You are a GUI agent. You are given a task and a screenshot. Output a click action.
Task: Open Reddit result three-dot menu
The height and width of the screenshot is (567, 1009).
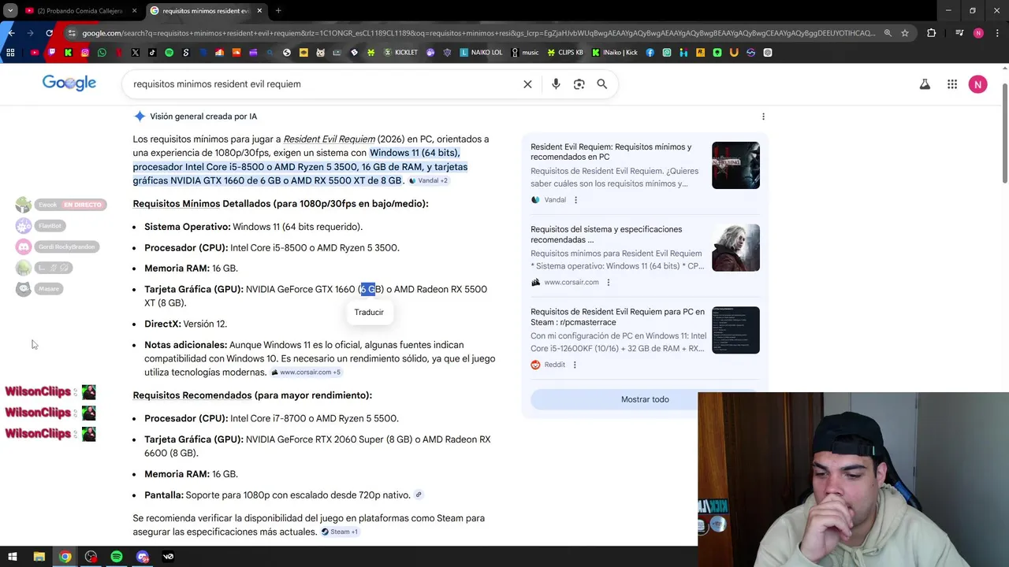575,365
